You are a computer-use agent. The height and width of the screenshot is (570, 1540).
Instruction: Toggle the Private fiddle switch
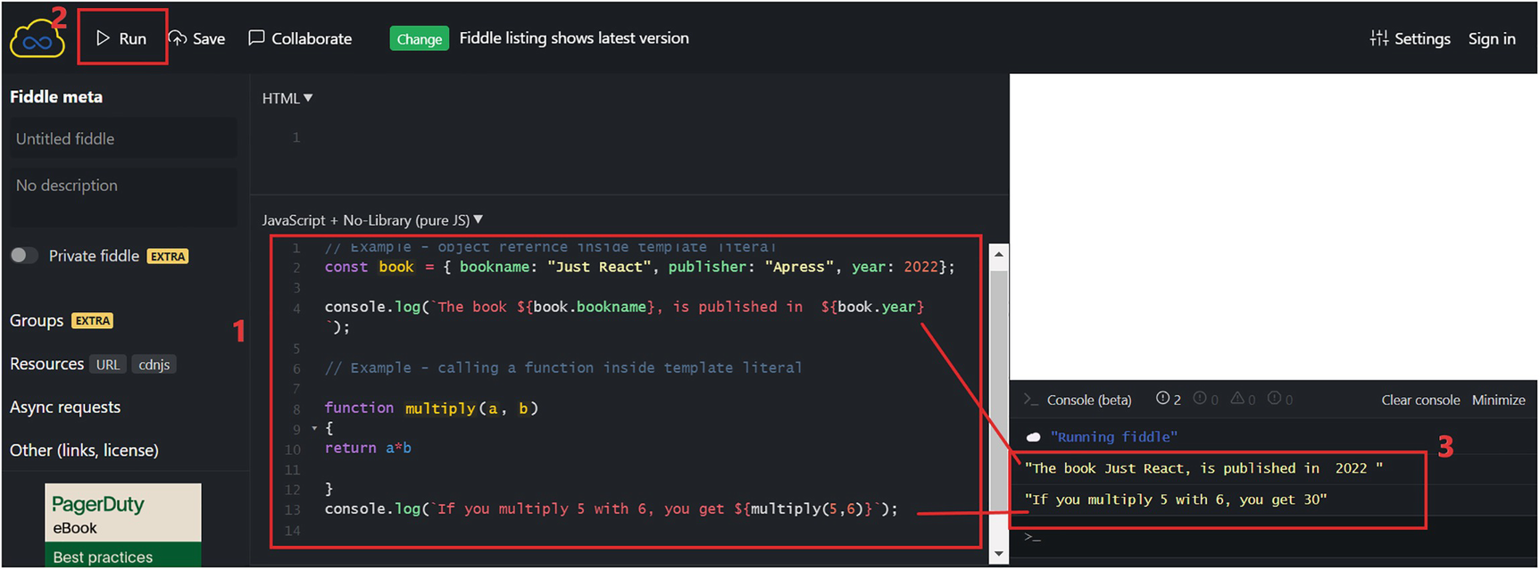(24, 256)
